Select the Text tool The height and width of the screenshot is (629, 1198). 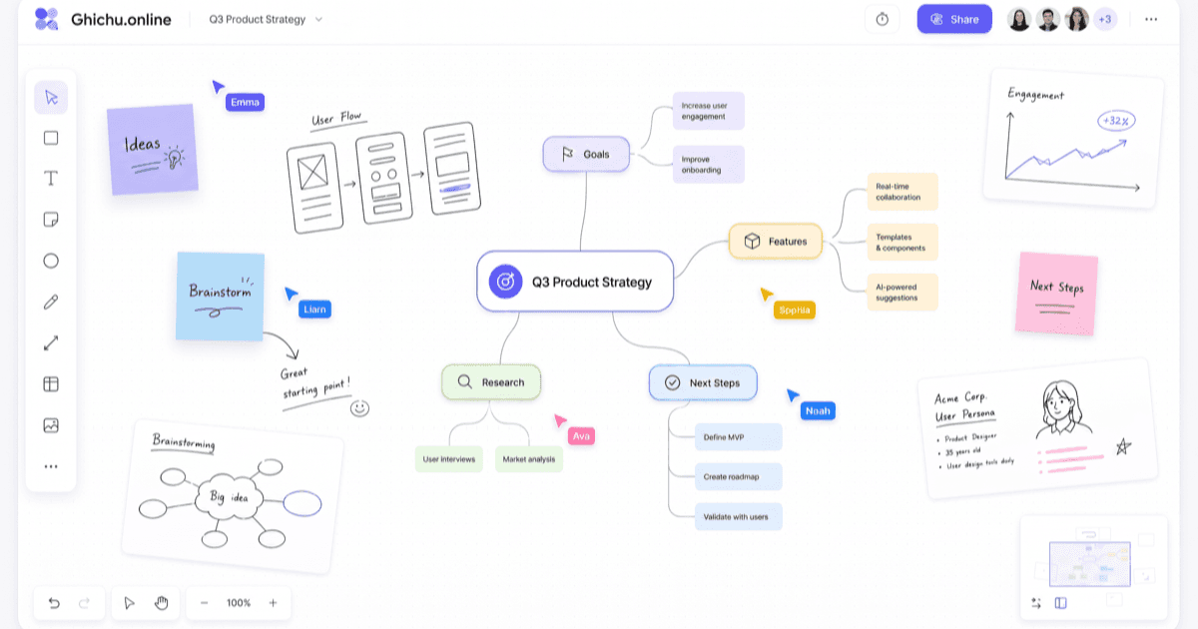(51, 179)
